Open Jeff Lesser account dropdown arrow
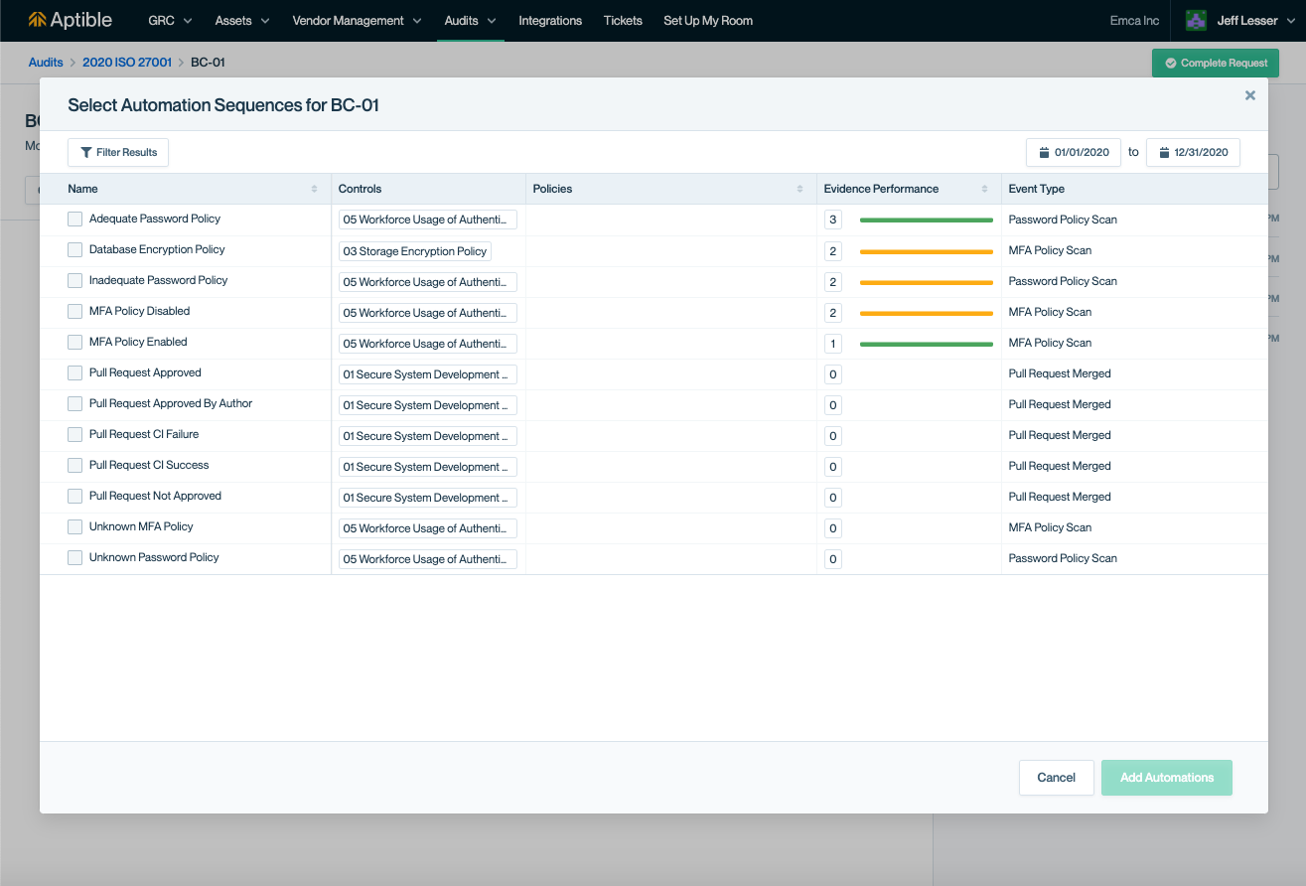Viewport: 1306px width, 886px height. click(x=1289, y=21)
